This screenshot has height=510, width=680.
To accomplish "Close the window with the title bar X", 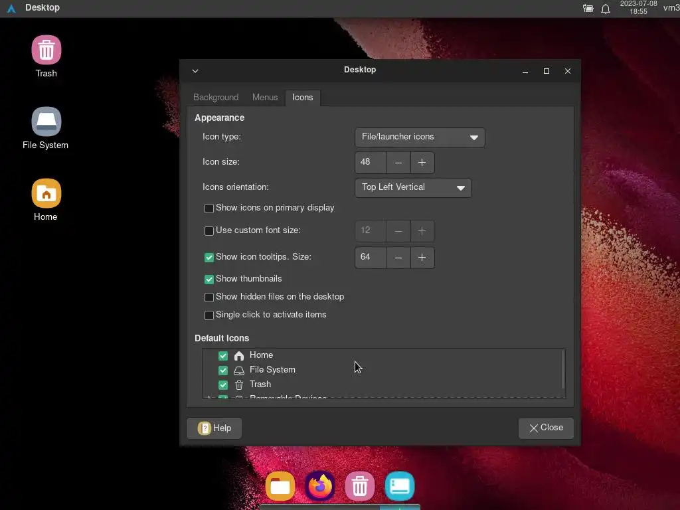I will [x=568, y=71].
